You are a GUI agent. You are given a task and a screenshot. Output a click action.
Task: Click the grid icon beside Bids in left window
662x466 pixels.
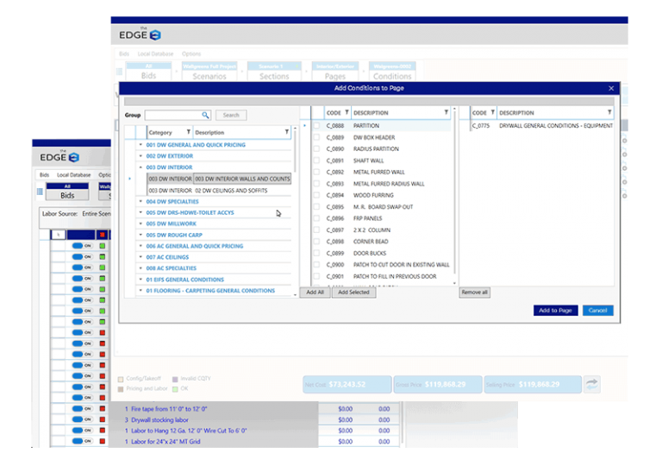[40, 192]
